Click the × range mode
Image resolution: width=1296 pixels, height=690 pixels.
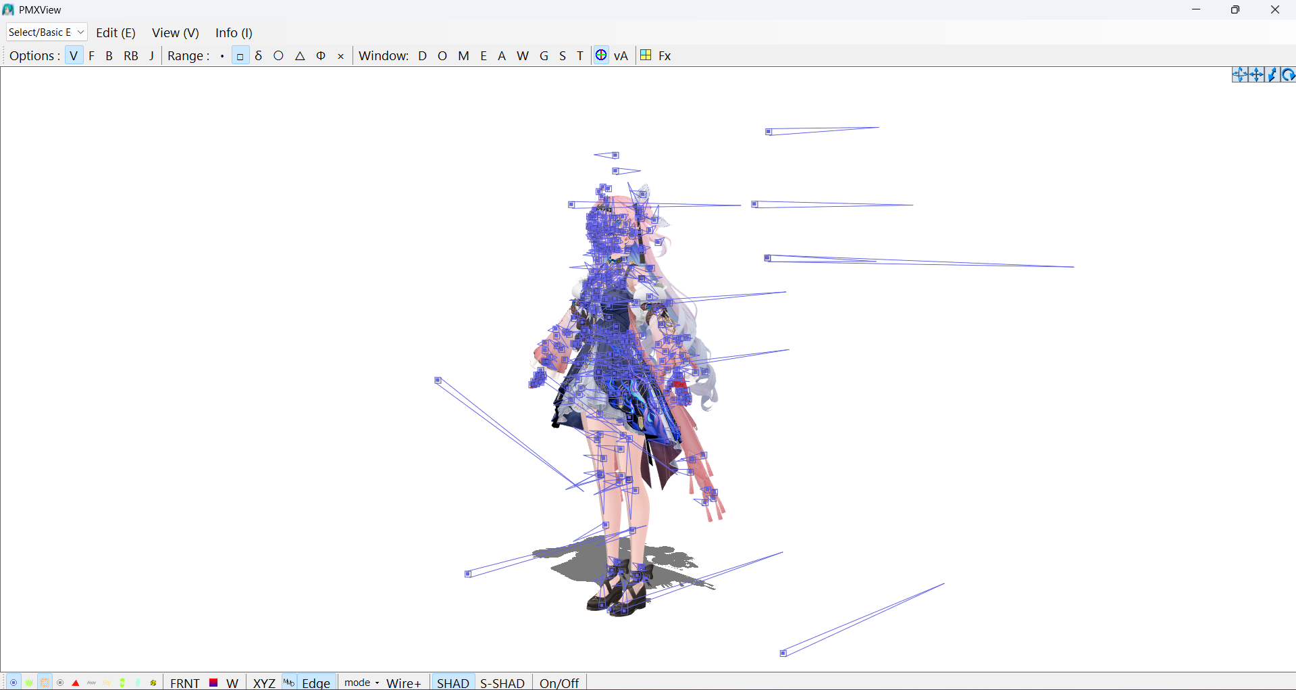(x=341, y=56)
